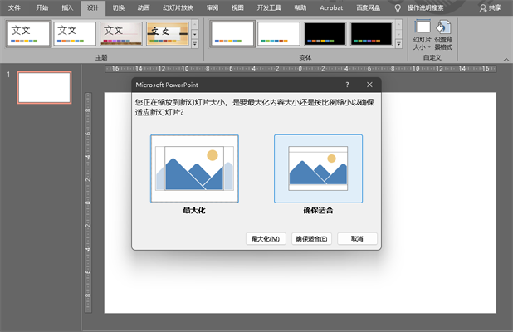Select slide 1 thumbnail in panel

[x=44, y=87]
